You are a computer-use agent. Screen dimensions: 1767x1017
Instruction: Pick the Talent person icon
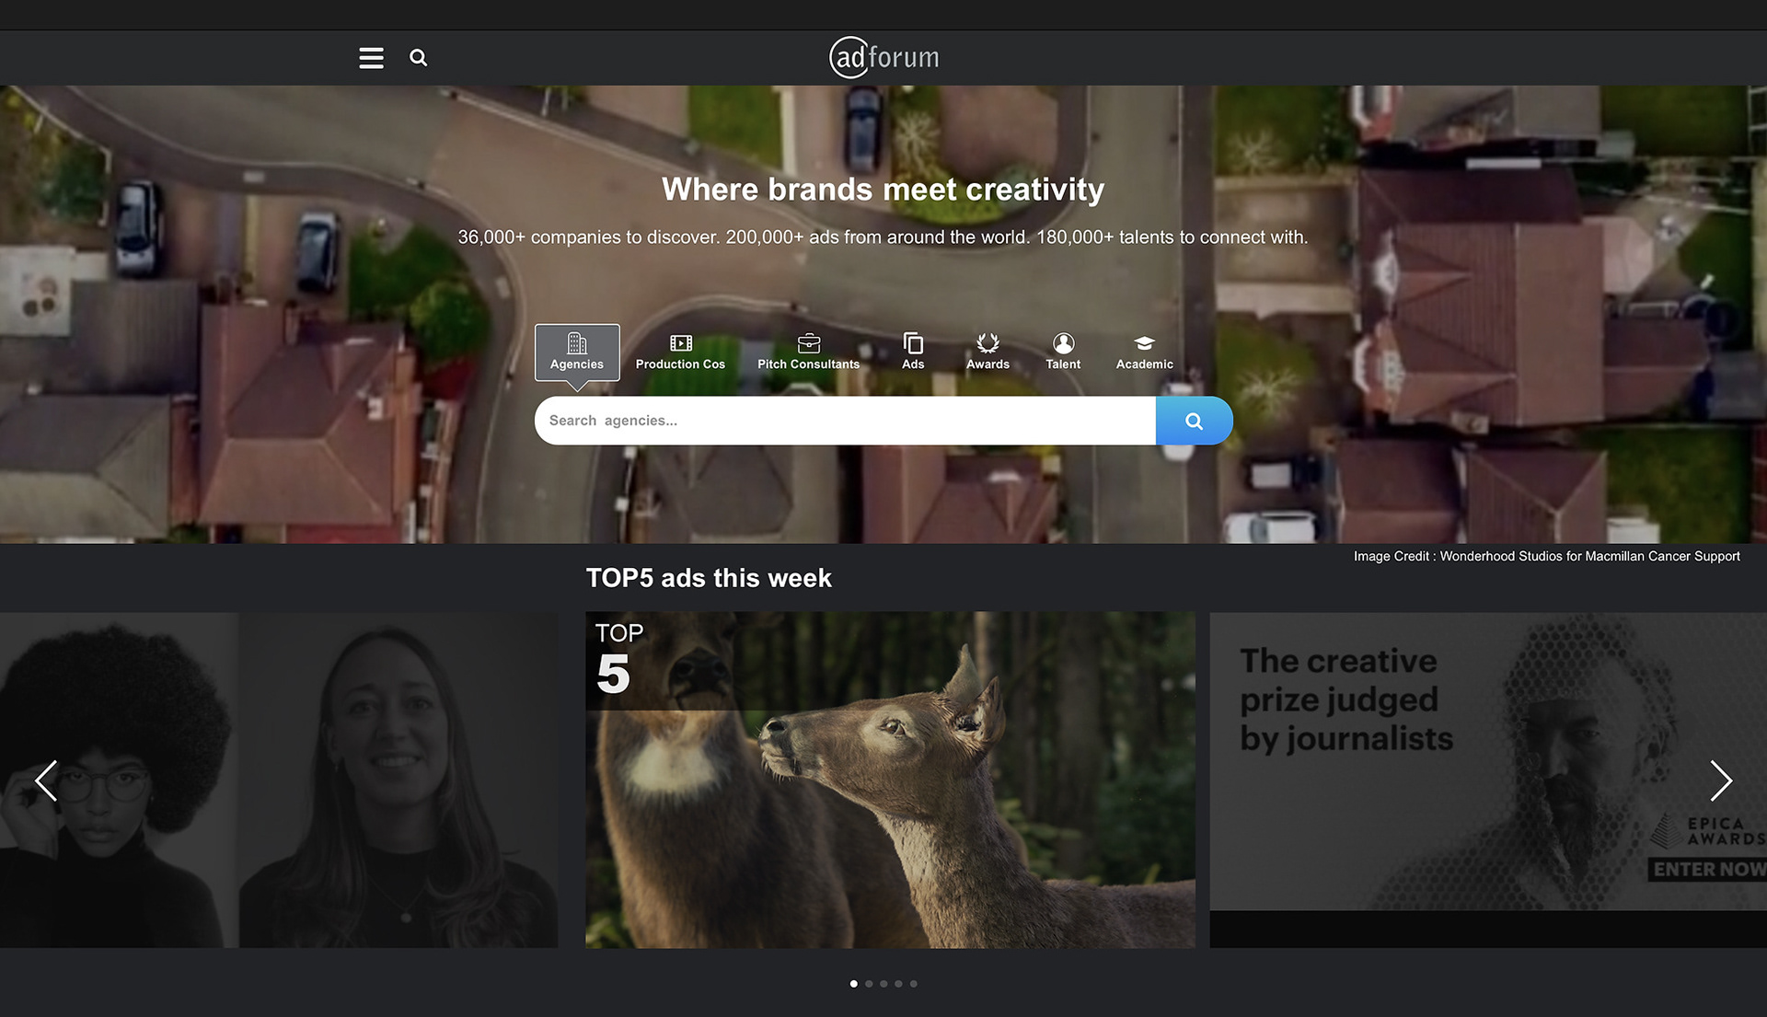click(1063, 343)
